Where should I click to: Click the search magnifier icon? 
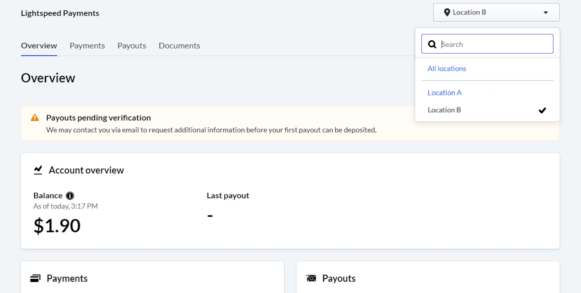point(432,44)
